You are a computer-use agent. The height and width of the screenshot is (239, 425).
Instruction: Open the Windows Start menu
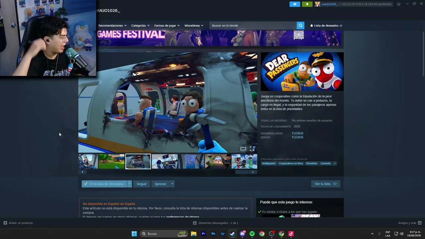(134, 234)
